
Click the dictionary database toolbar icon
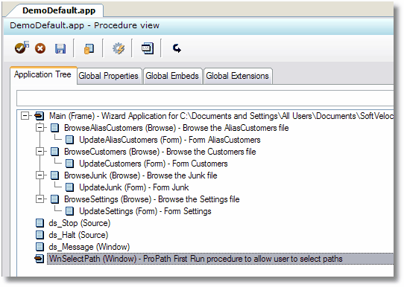click(x=89, y=48)
